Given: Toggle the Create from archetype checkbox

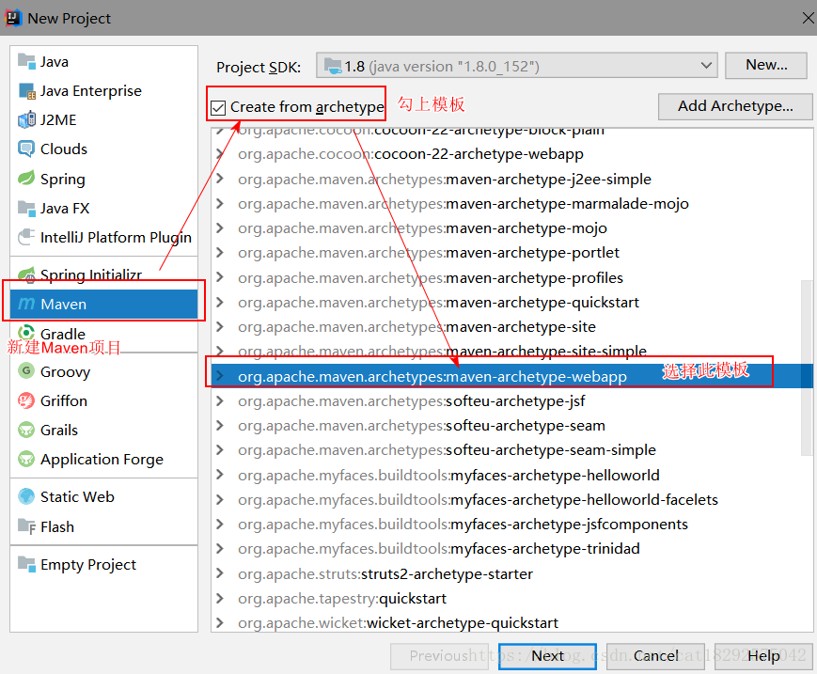Looking at the screenshot, I should point(218,108).
